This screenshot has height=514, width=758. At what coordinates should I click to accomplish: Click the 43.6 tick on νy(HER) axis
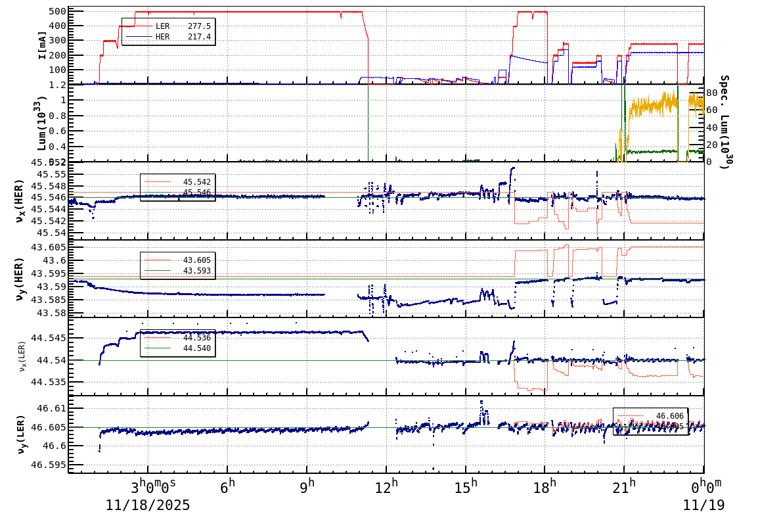55,260
